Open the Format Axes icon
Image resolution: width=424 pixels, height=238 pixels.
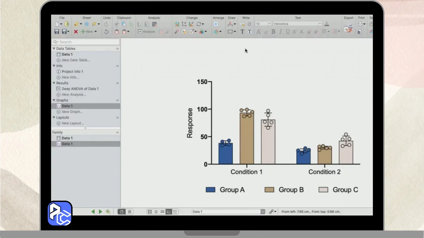[184, 24]
